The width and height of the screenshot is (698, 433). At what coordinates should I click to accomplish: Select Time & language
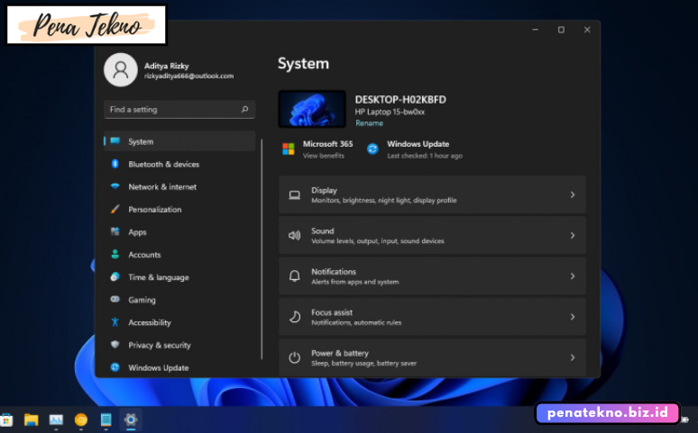pyautogui.click(x=179, y=277)
